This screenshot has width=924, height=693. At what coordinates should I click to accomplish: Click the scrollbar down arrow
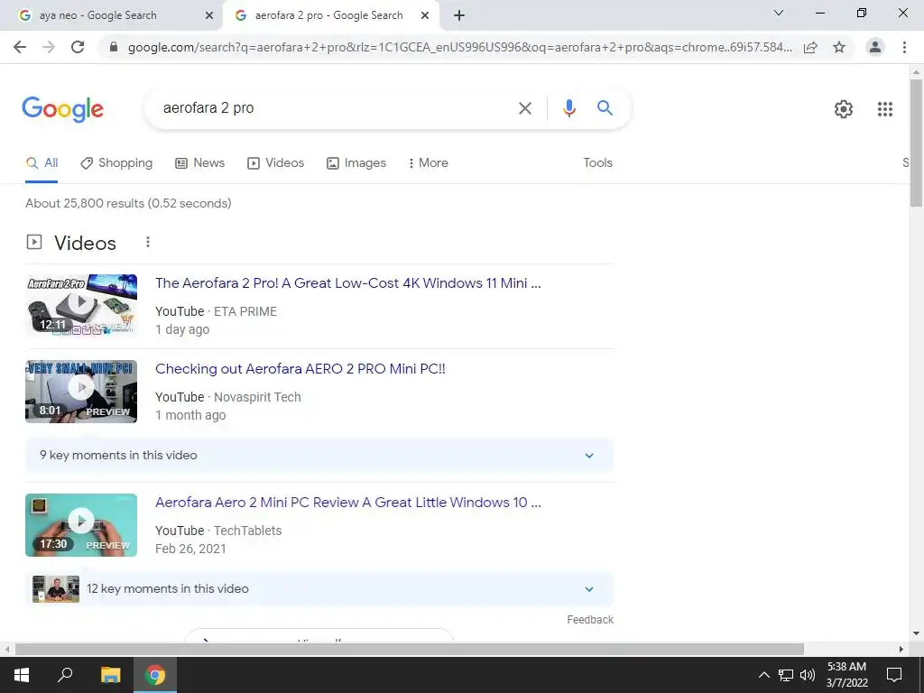coord(916,633)
